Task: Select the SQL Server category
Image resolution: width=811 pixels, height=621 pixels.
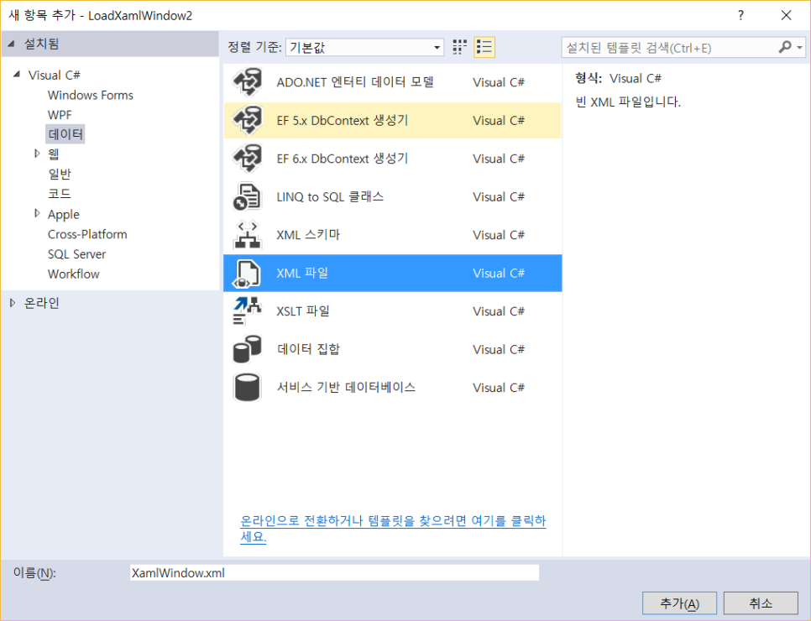Action: pyautogui.click(x=76, y=254)
